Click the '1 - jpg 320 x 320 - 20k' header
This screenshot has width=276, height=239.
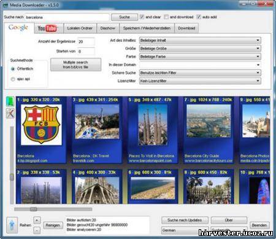[x=39, y=100]
